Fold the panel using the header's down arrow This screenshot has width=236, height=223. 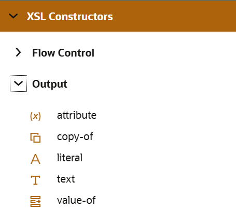coord(13,16)
